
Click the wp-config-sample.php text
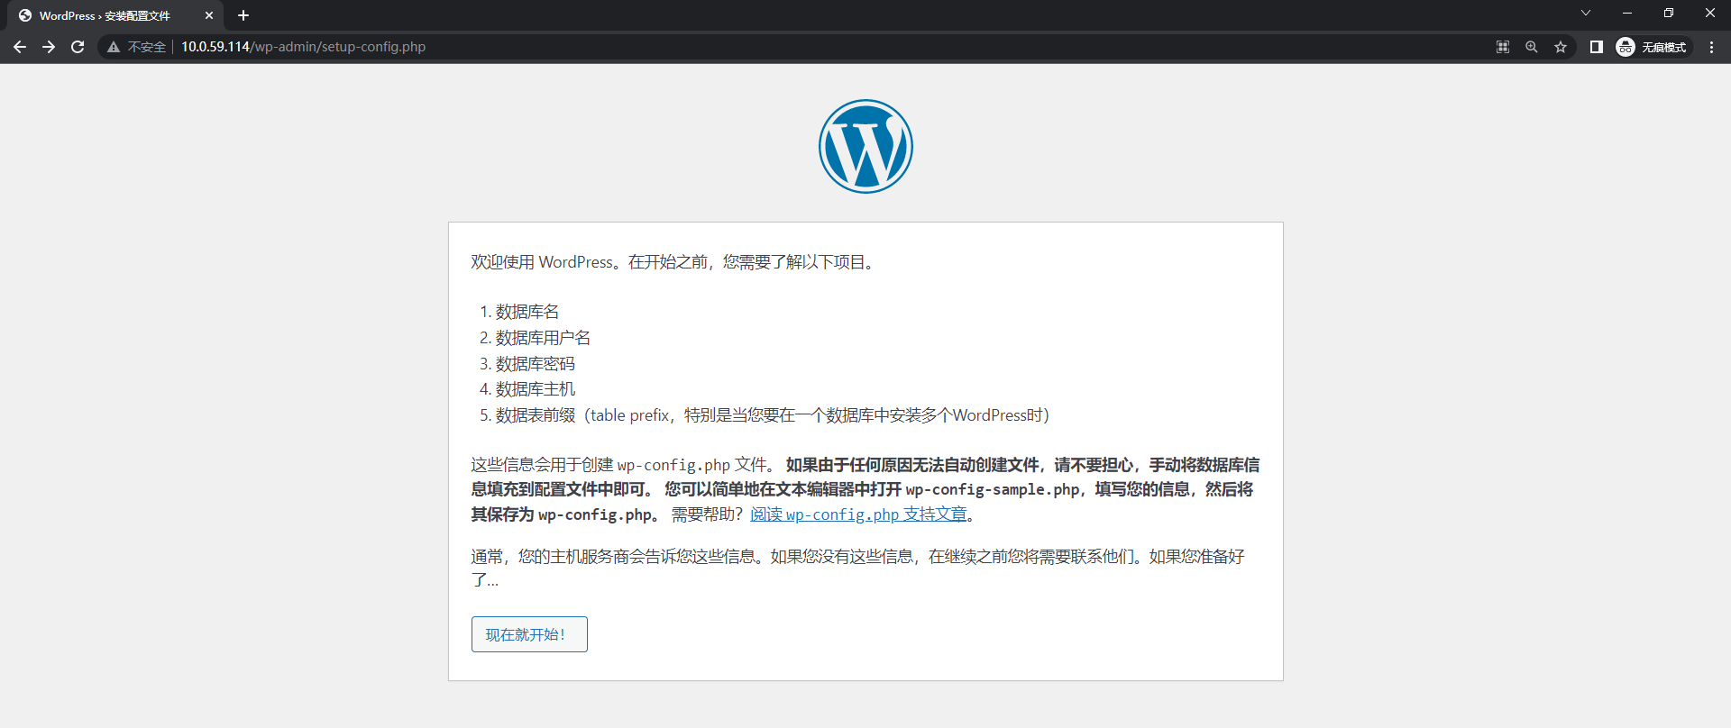(993, 489)
